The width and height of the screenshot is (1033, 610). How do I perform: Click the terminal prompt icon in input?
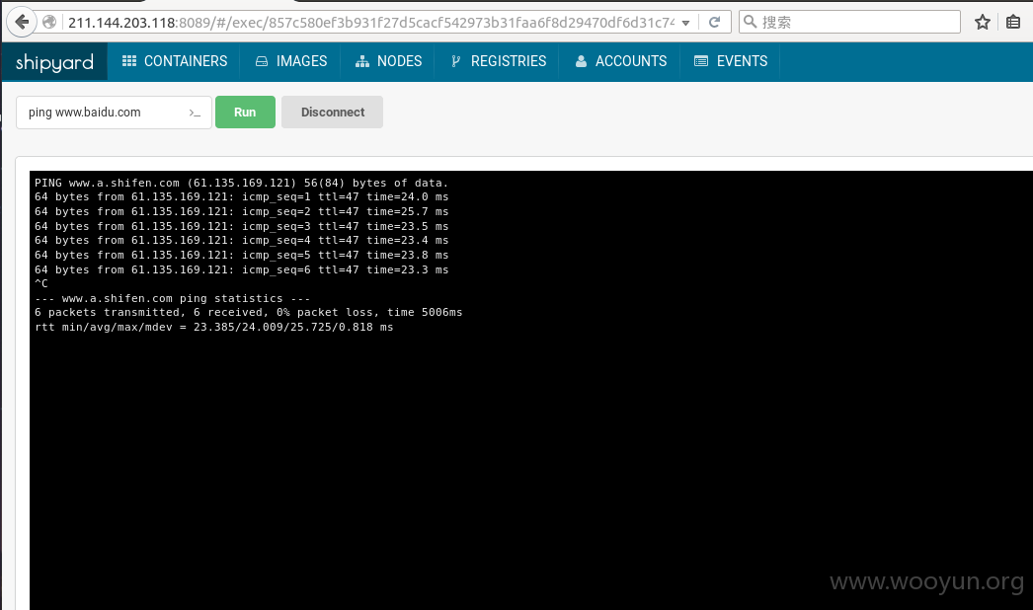[x=195, y=113]
